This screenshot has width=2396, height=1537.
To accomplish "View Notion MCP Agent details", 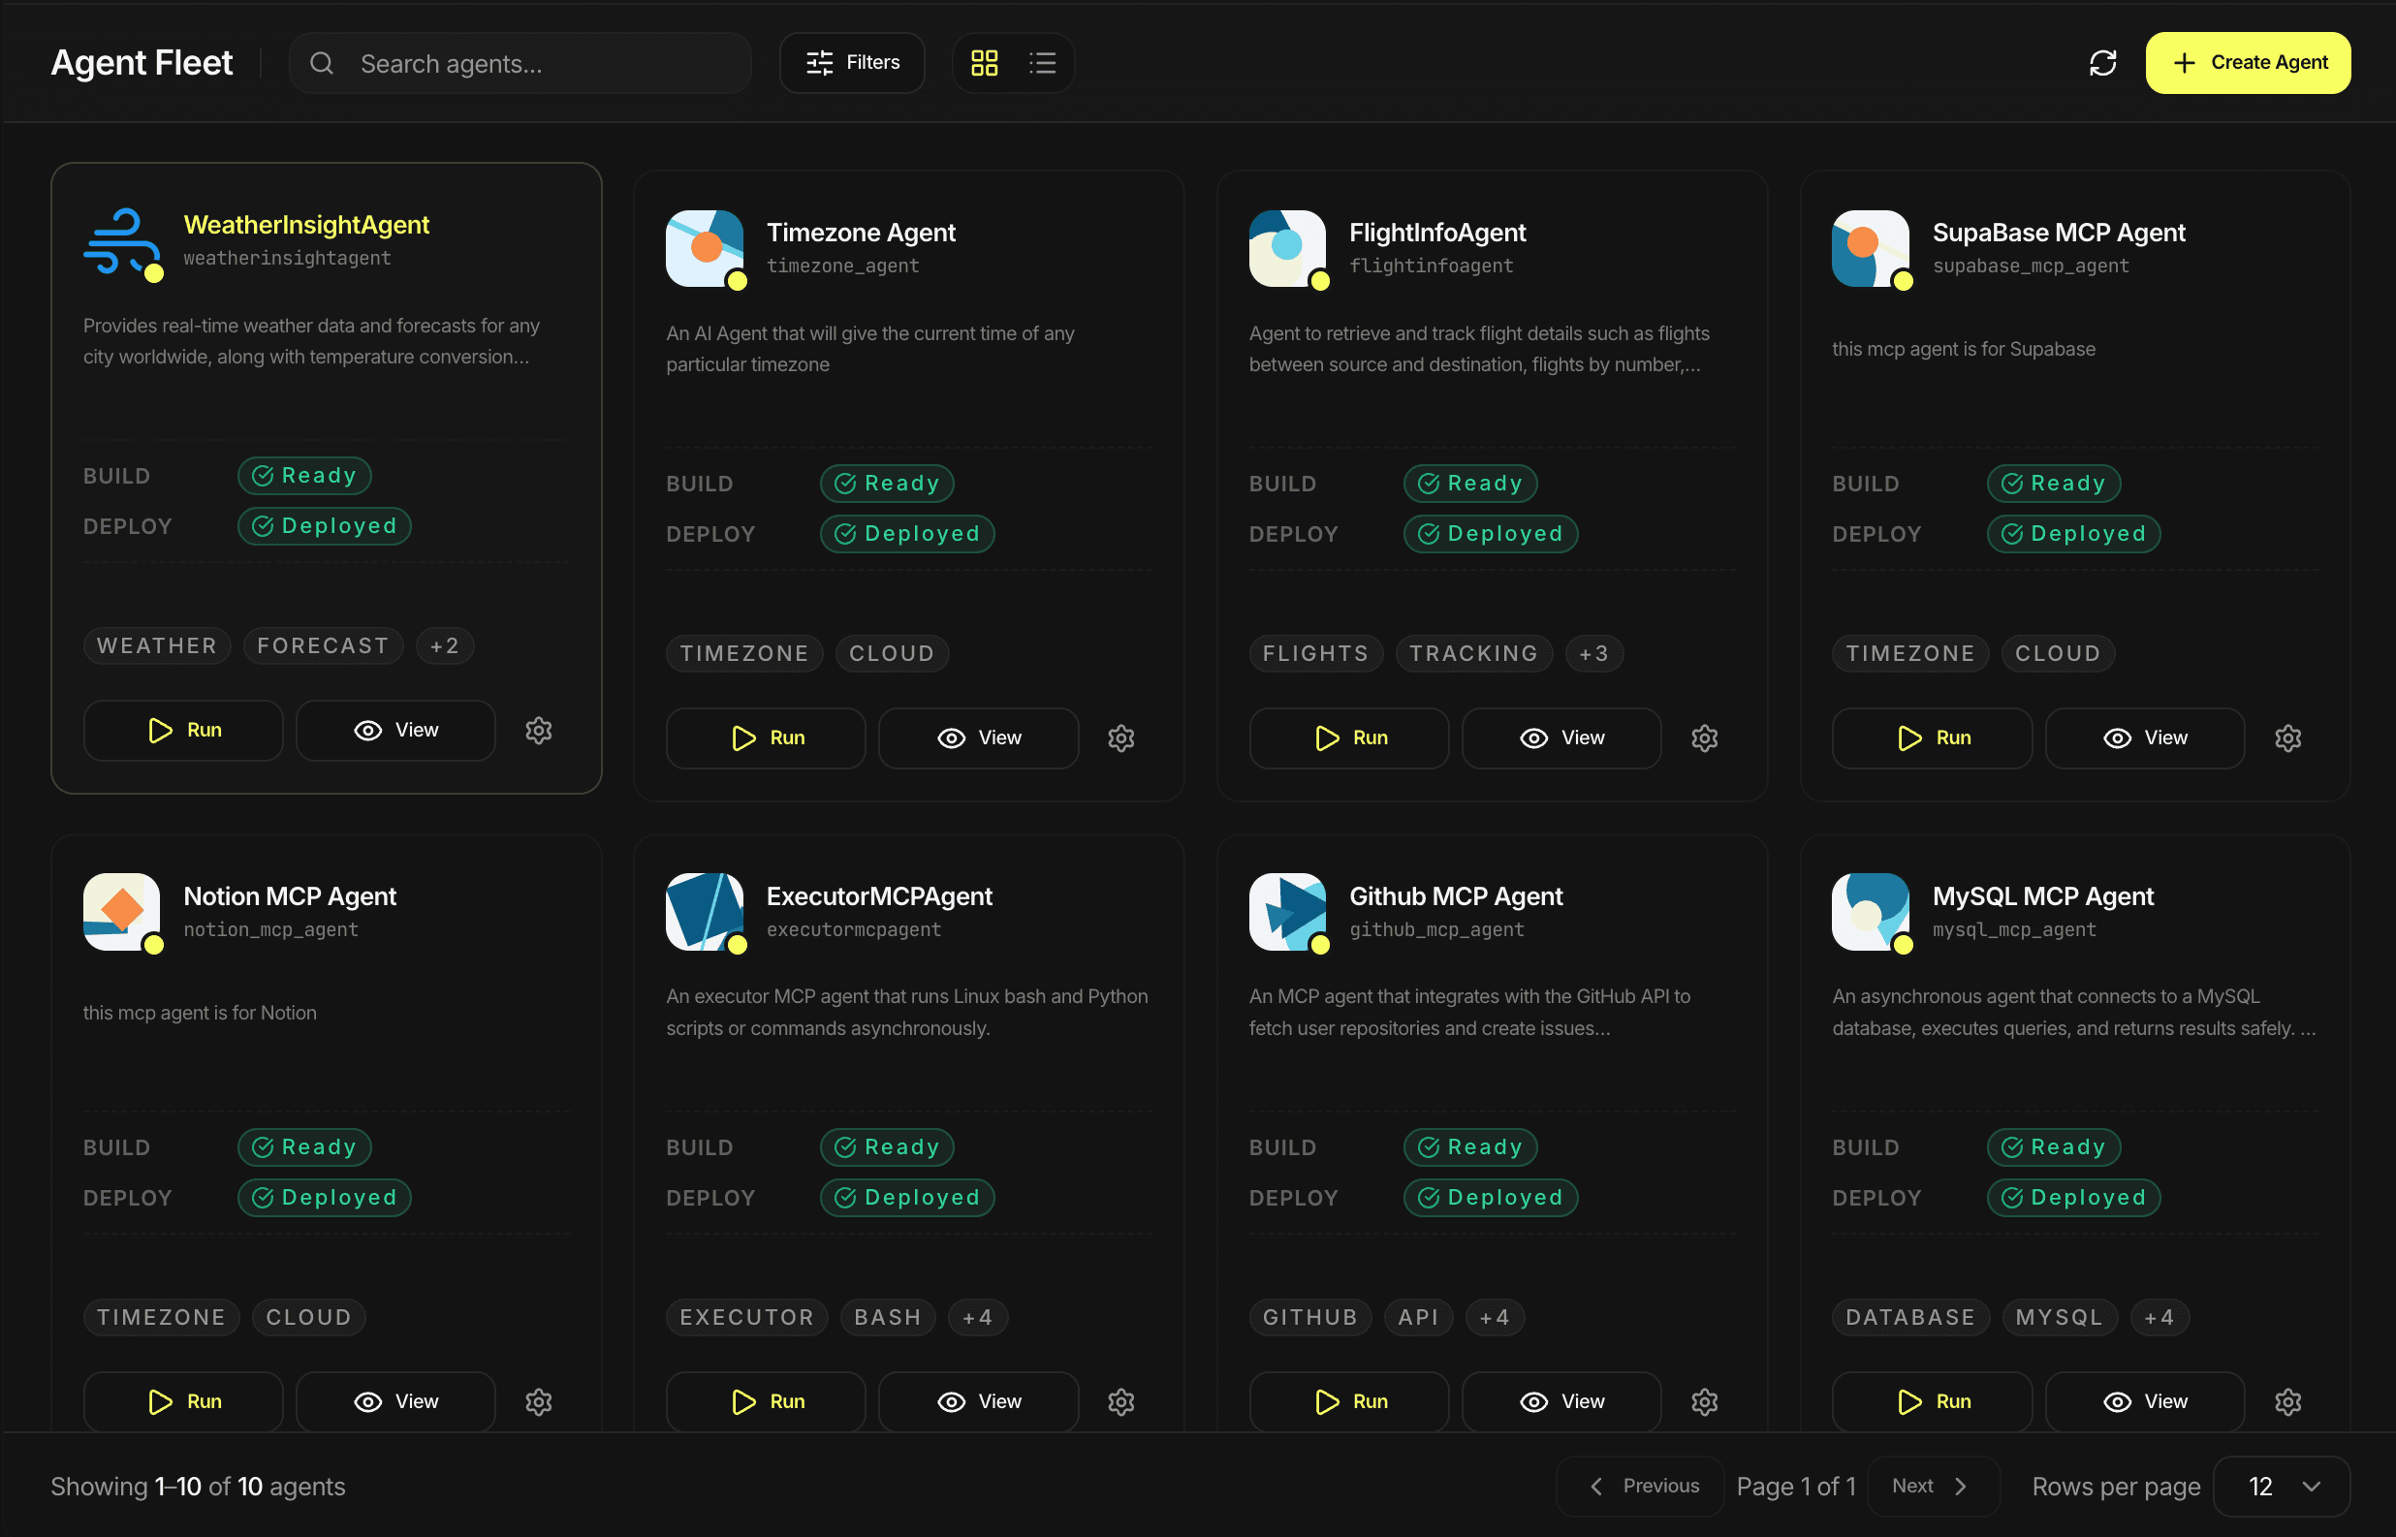I will (x=396, y=1402).
